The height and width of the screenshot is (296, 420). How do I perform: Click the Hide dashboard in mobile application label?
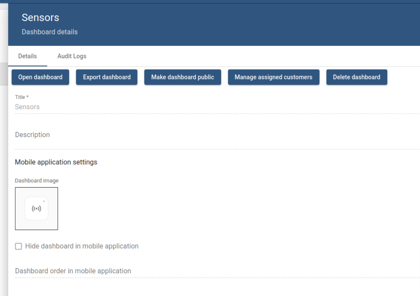pyautogui.click(x=82, y=246)
